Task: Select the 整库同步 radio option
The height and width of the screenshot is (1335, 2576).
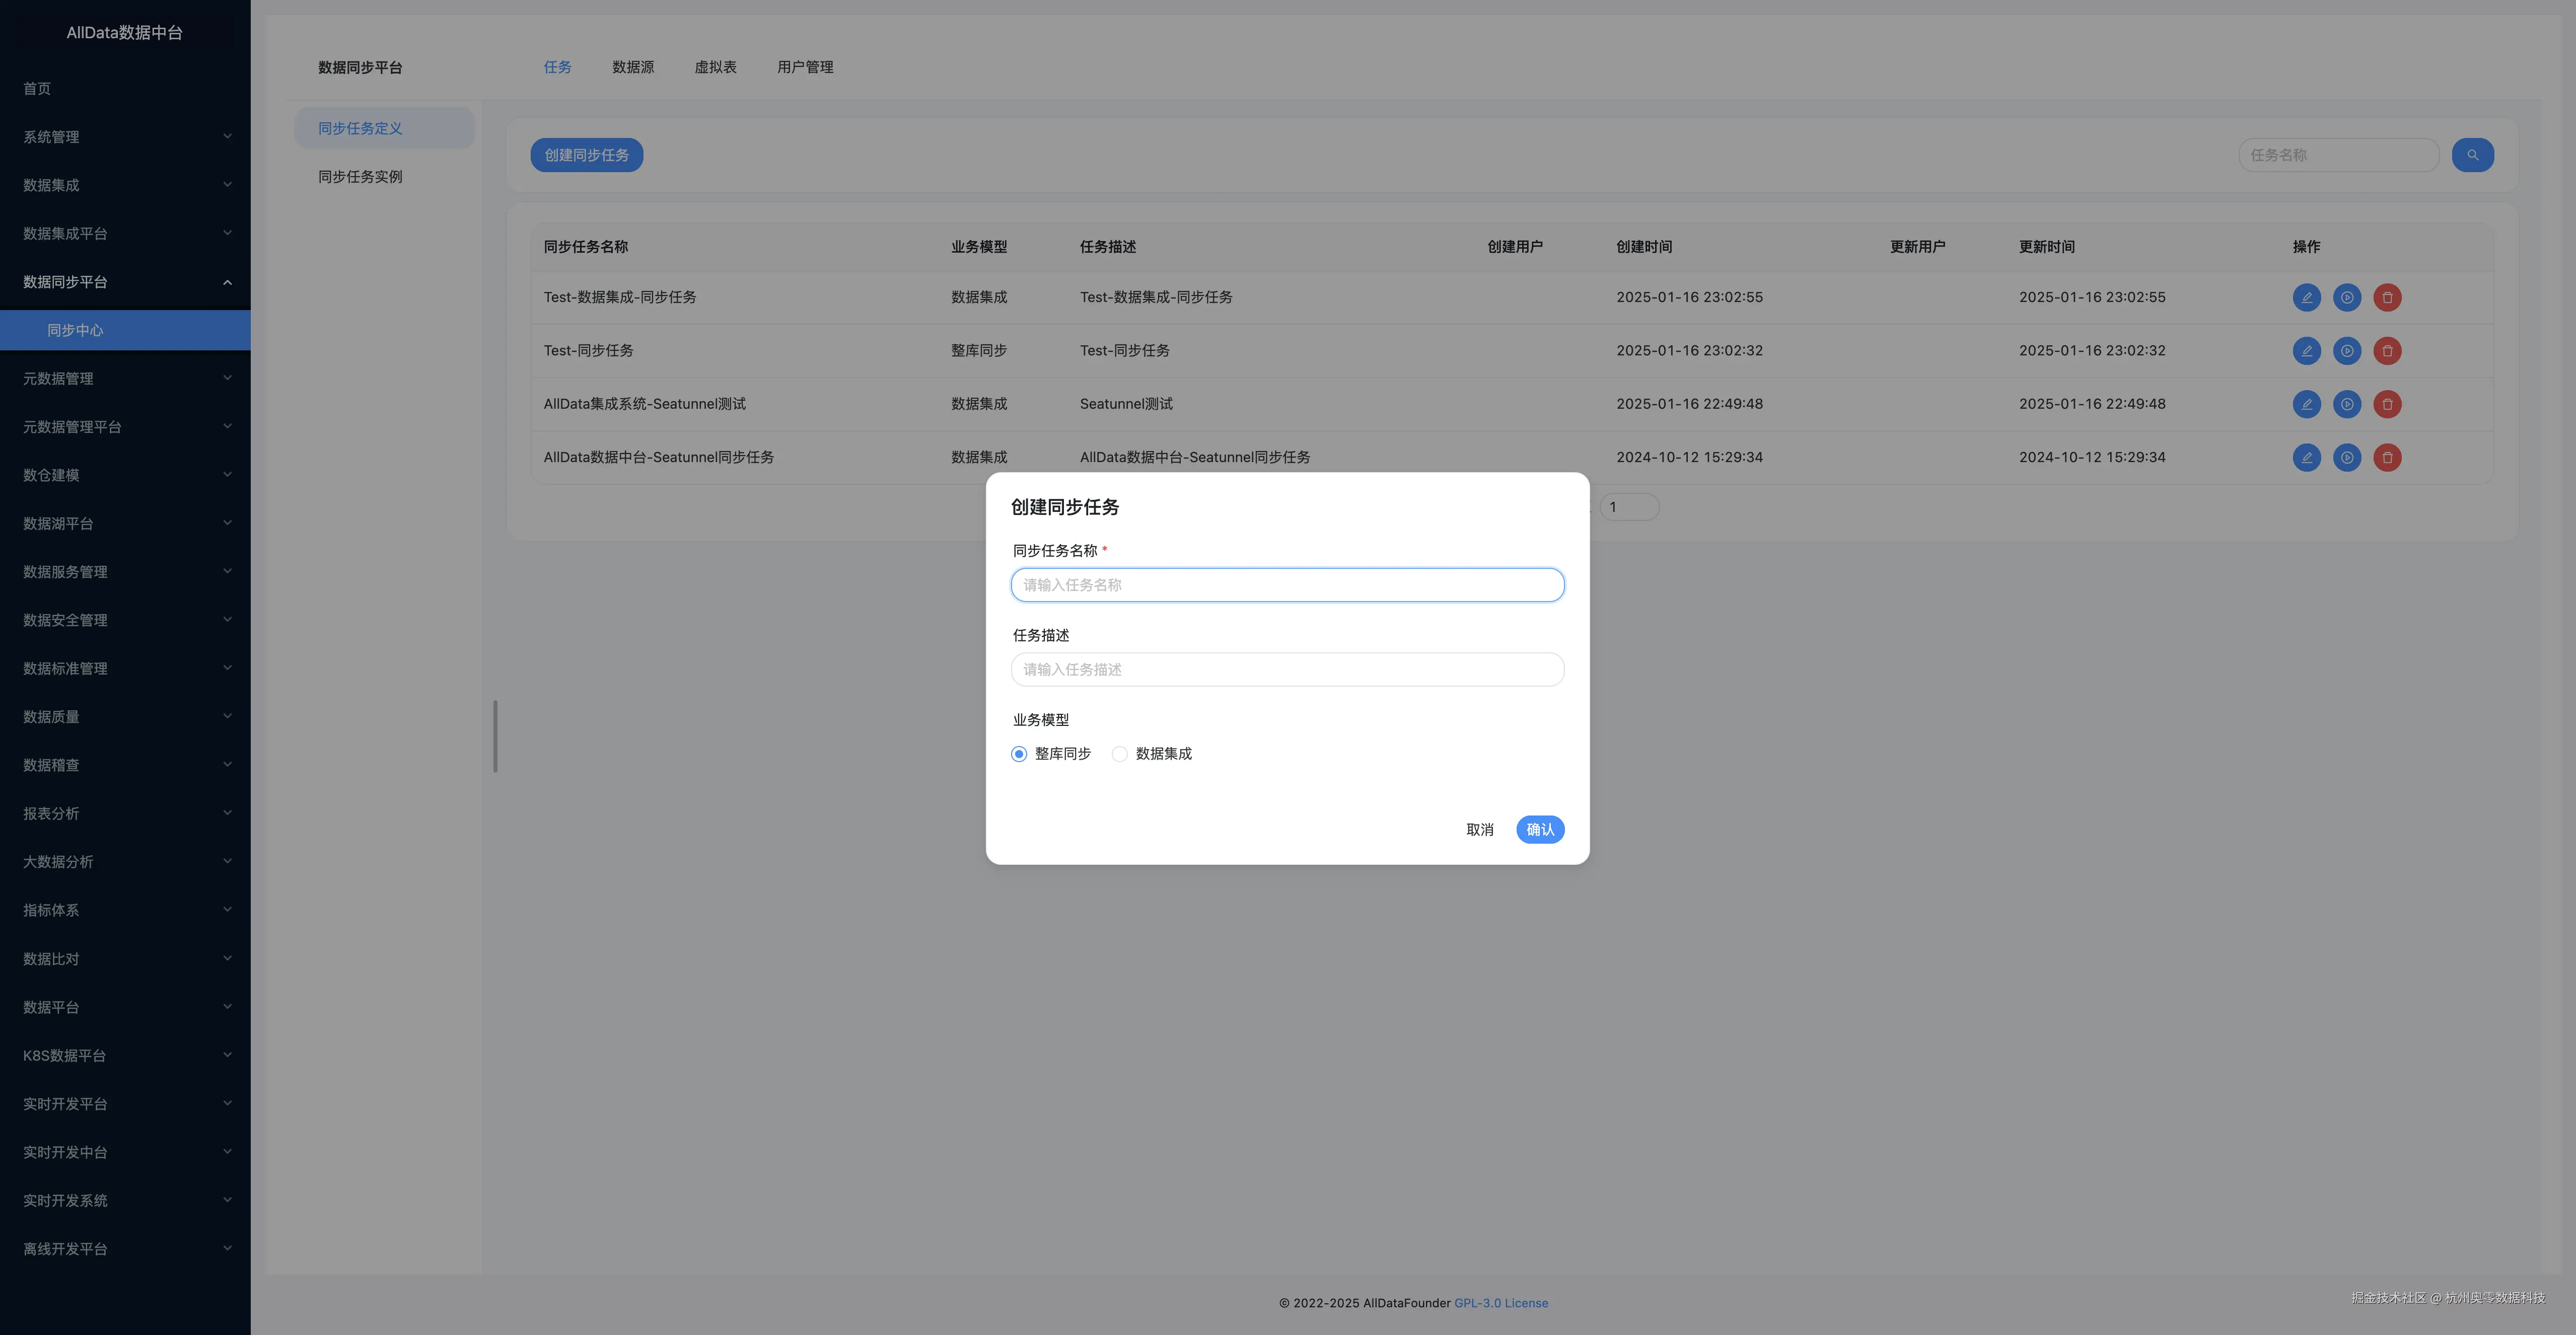Action: tap(1019, 754)
